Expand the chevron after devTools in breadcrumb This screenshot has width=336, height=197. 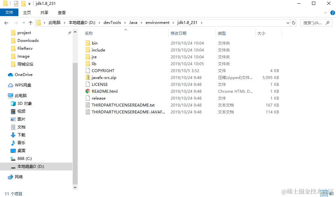click(x=125, y=23)
